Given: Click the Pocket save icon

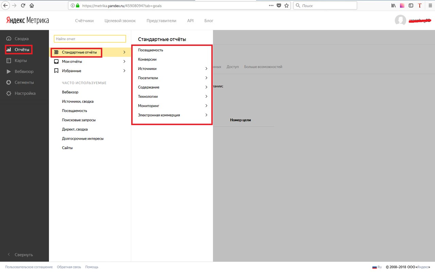Looking at the screenshot, I should point(279,5).
